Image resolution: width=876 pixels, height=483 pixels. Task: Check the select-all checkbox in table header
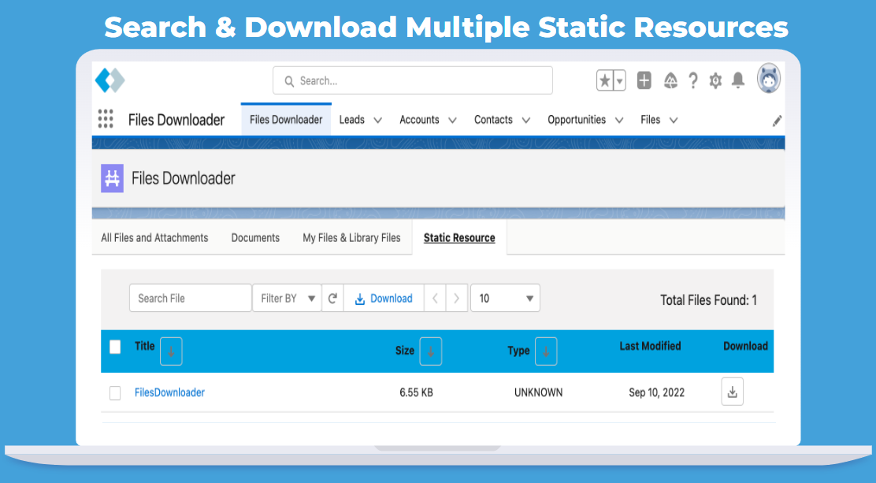click(115, 347)
